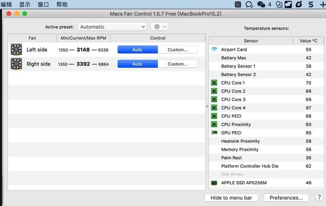Click the Palm Rest value 36

(309, 158)
